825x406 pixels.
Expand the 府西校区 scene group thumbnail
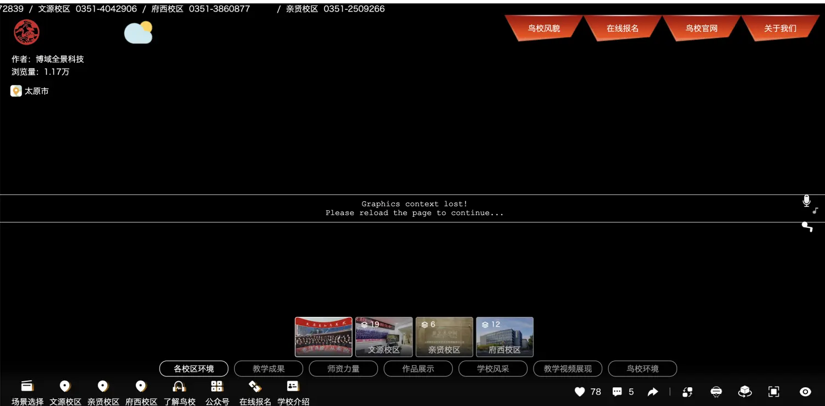tap(504, 337)
